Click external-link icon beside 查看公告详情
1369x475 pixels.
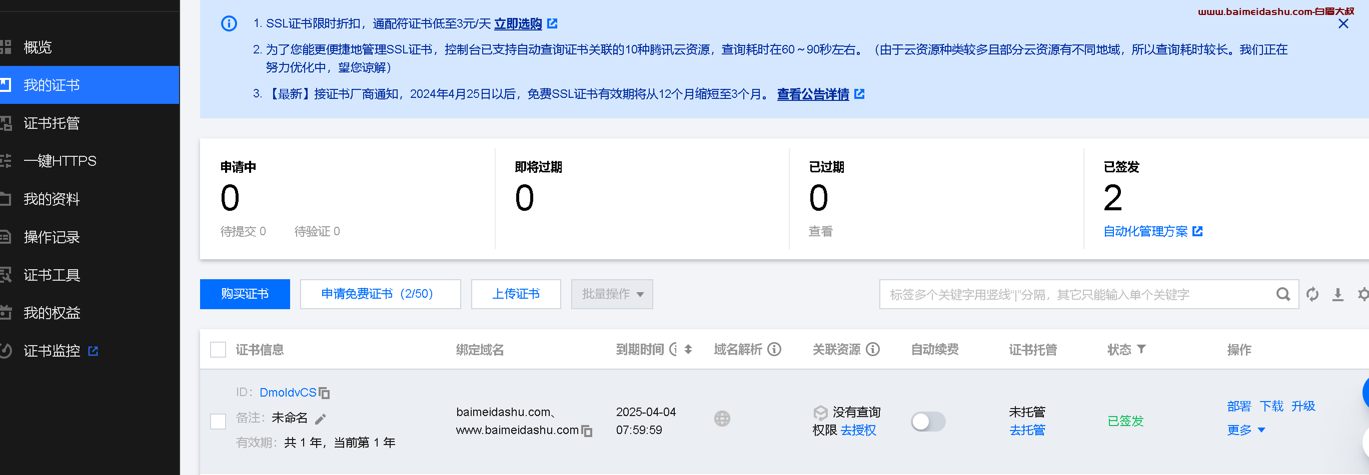pyautogui.click(x=859, y=94)
